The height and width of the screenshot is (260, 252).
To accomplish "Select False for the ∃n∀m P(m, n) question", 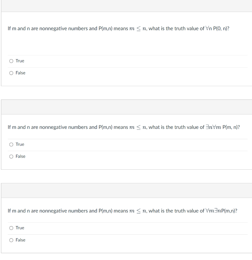I will pyautogui.click(x=11, y=156).
